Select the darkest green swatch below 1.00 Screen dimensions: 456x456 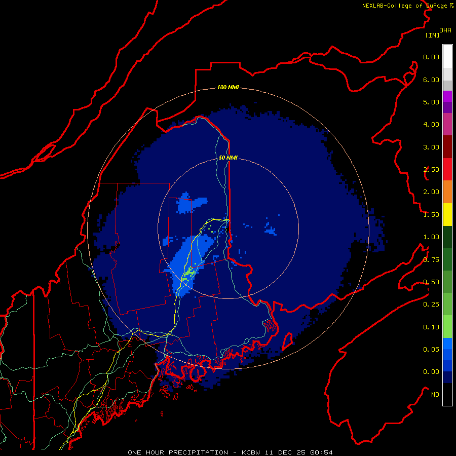447,237
